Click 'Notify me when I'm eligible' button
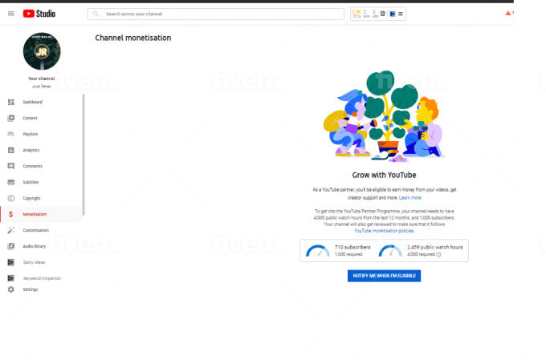 (384, 276)
